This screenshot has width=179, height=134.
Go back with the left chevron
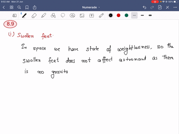[x=4, y=7]
